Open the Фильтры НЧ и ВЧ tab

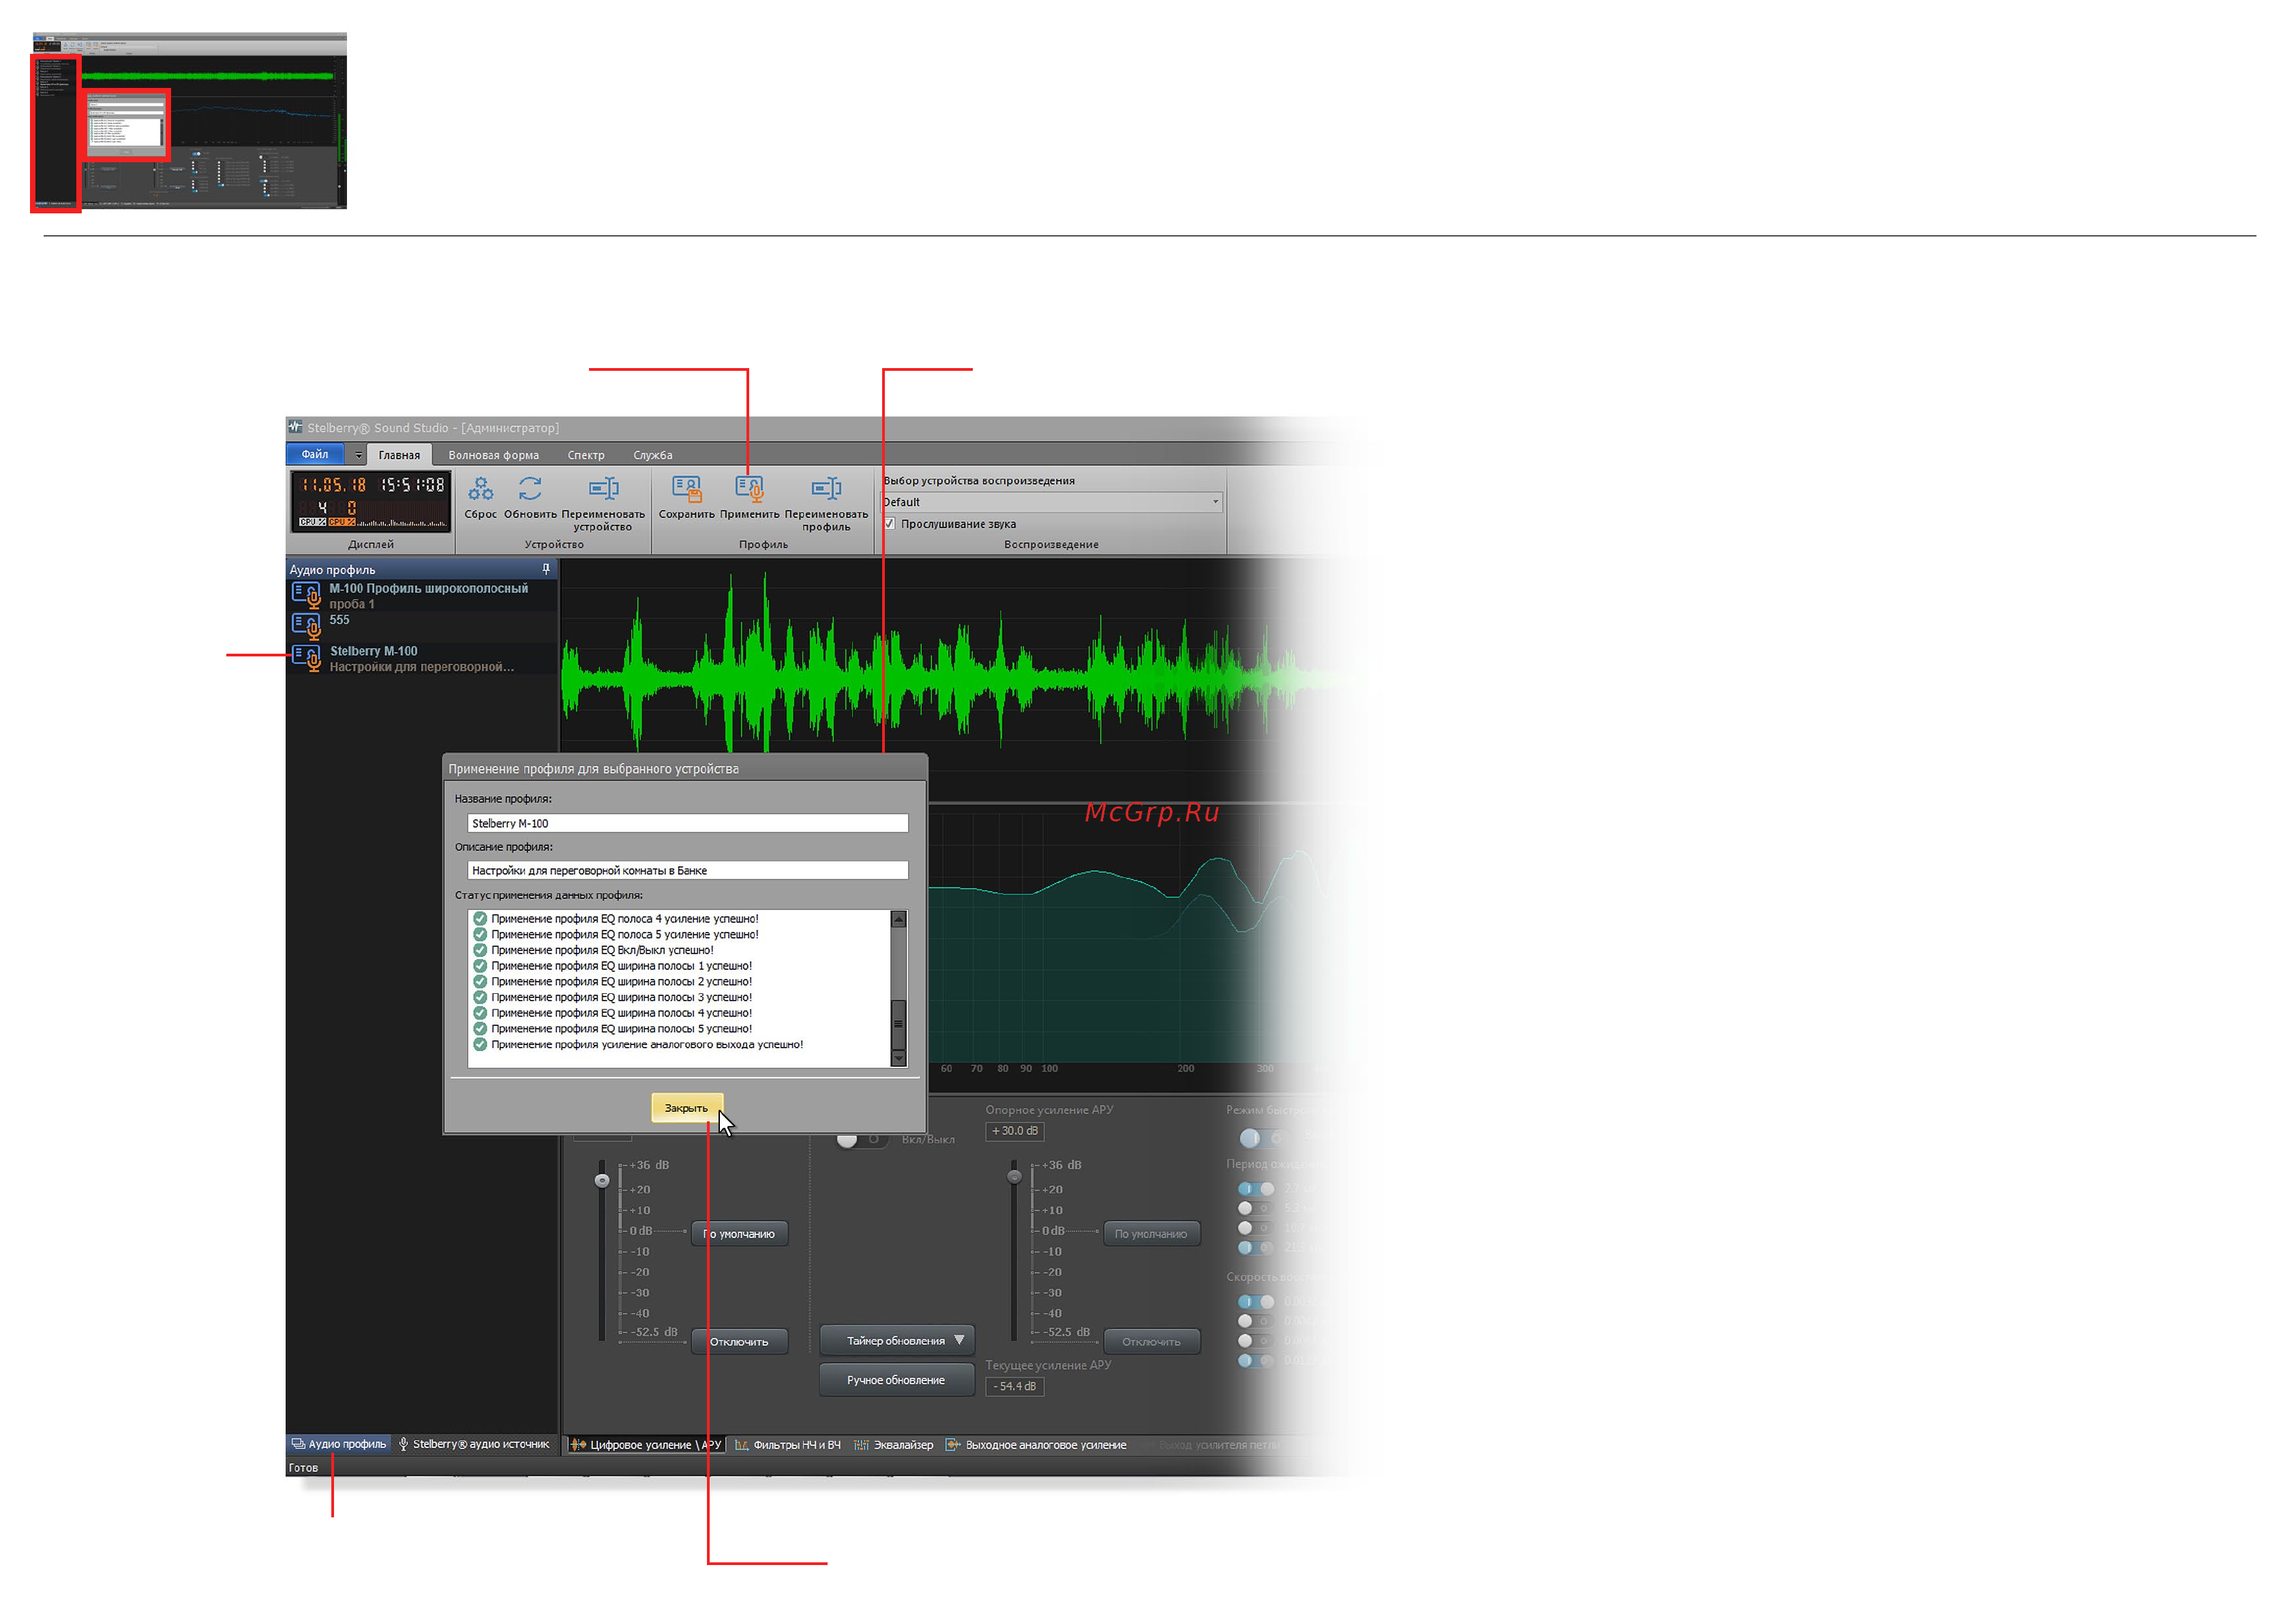point(788,1444)
